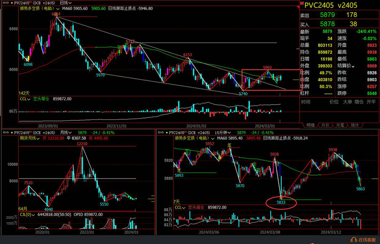This screenshot has width=380, height=244.
Task: Switch to the 明细 tab
Action: pyautogui.click(x=310, y=125)
